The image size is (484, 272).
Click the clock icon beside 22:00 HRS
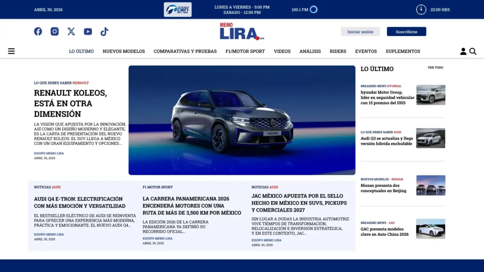tap(421, 9)
